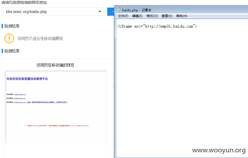Click the 该网页不适合在移动端展现 result message
Viewport: 248px width, 158px height.
[40, 39]
